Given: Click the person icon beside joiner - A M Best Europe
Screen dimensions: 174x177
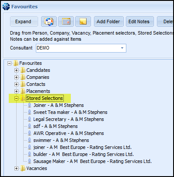Looking at the screenshot, I should pyautogui.click(x=30, y=147).
